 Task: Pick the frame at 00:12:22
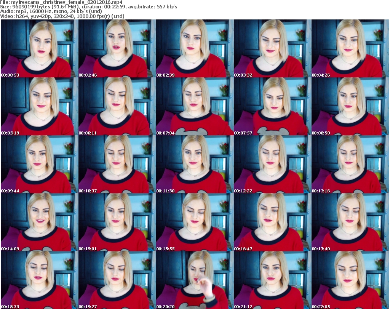click(272, 165)
